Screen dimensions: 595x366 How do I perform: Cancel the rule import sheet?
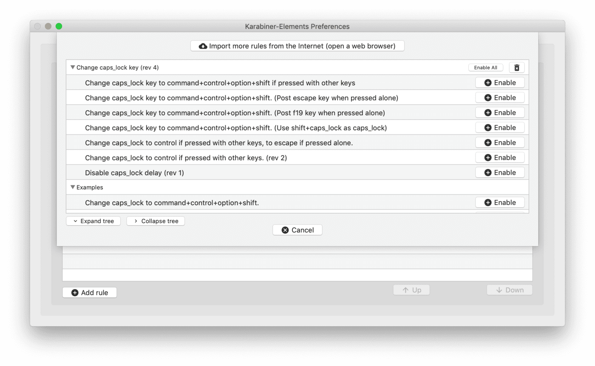coord(297,230)
